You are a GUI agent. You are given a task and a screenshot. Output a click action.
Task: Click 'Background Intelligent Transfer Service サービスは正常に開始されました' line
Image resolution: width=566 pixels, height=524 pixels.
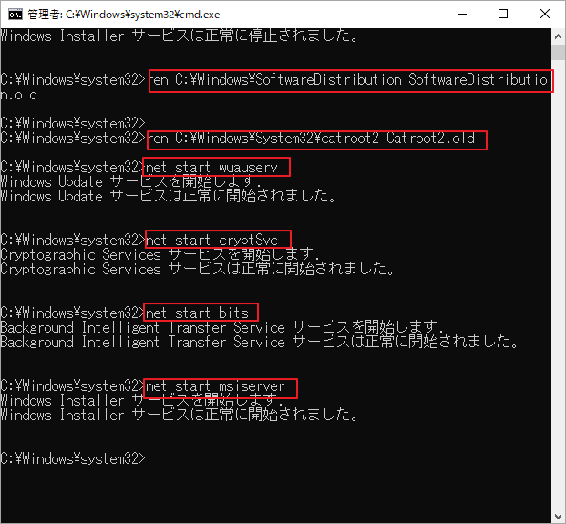[260, 342]
